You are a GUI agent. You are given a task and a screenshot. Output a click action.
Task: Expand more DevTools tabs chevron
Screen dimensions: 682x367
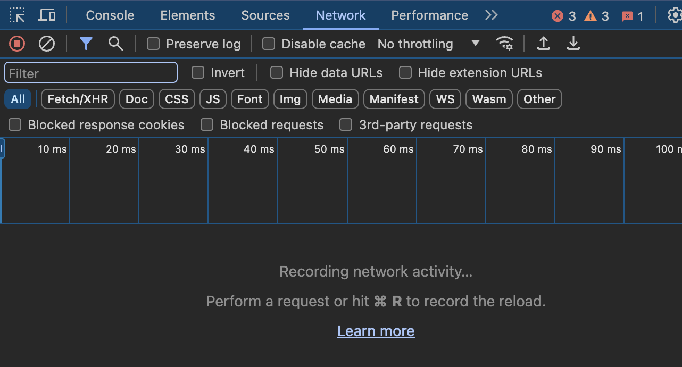[492, 15]
